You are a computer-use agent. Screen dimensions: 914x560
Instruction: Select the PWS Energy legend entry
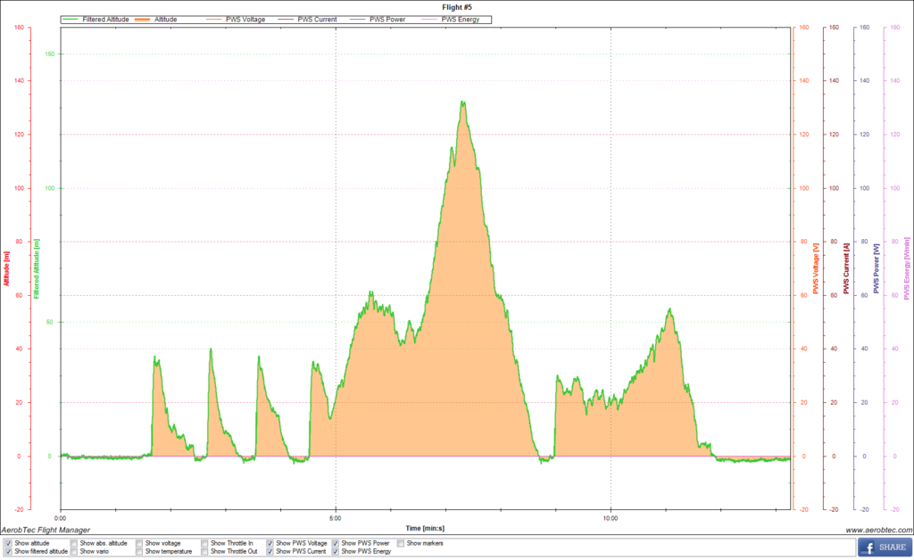(460, 19)
